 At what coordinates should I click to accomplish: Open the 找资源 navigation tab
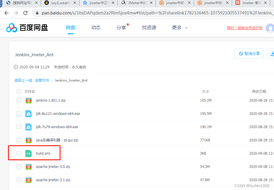149,27
